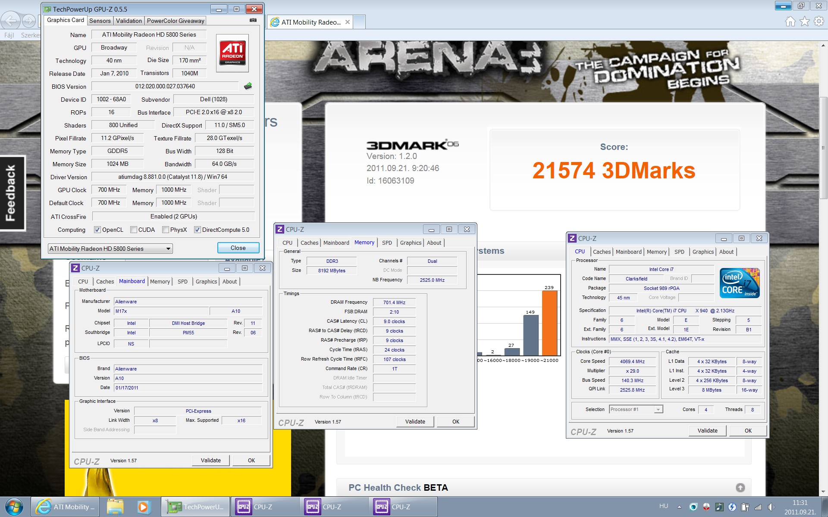Switch to TechPowerUp GPU-Z taskbar button
The height and width of the screenshot is (517, 828).
(195, 507)
